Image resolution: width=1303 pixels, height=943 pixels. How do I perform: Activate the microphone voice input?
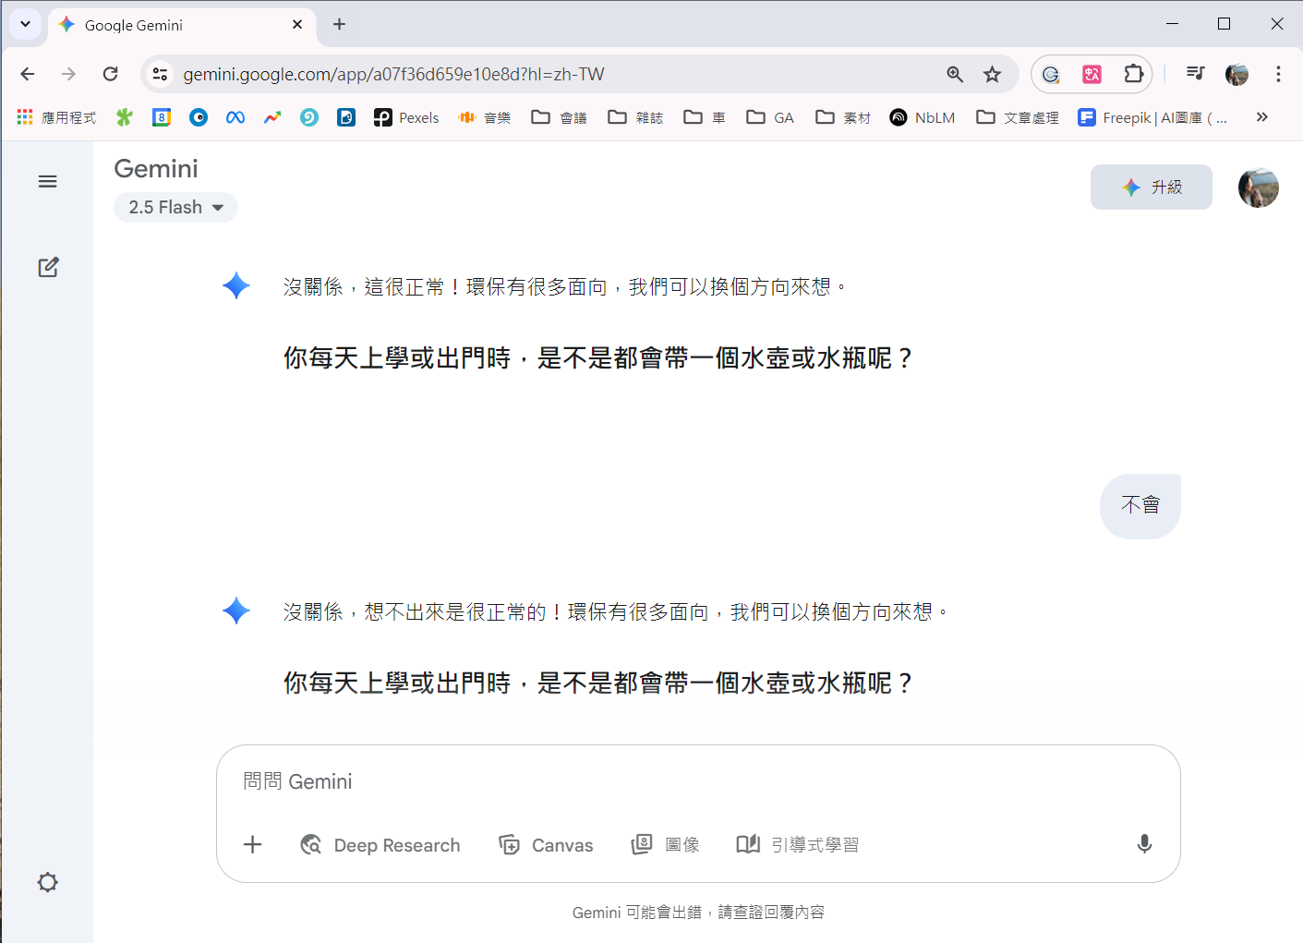(1144, 844)
